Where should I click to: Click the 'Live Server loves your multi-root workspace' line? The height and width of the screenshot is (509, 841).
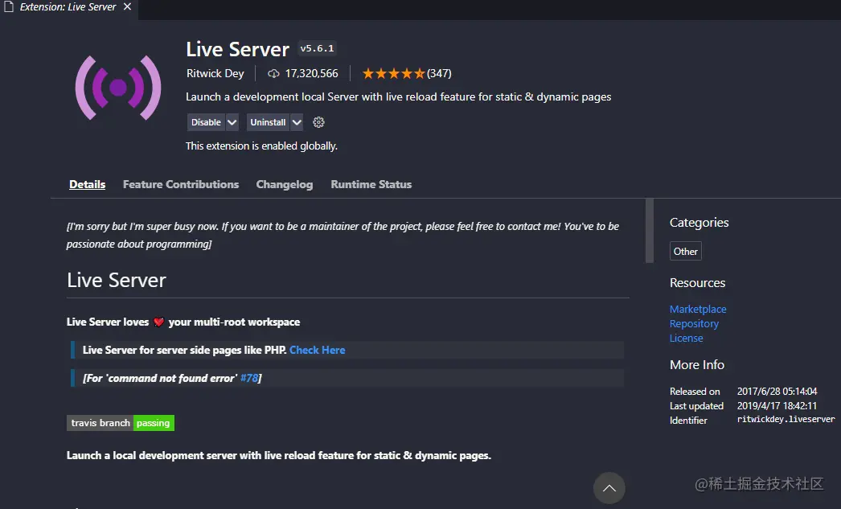tap(183, 322)
